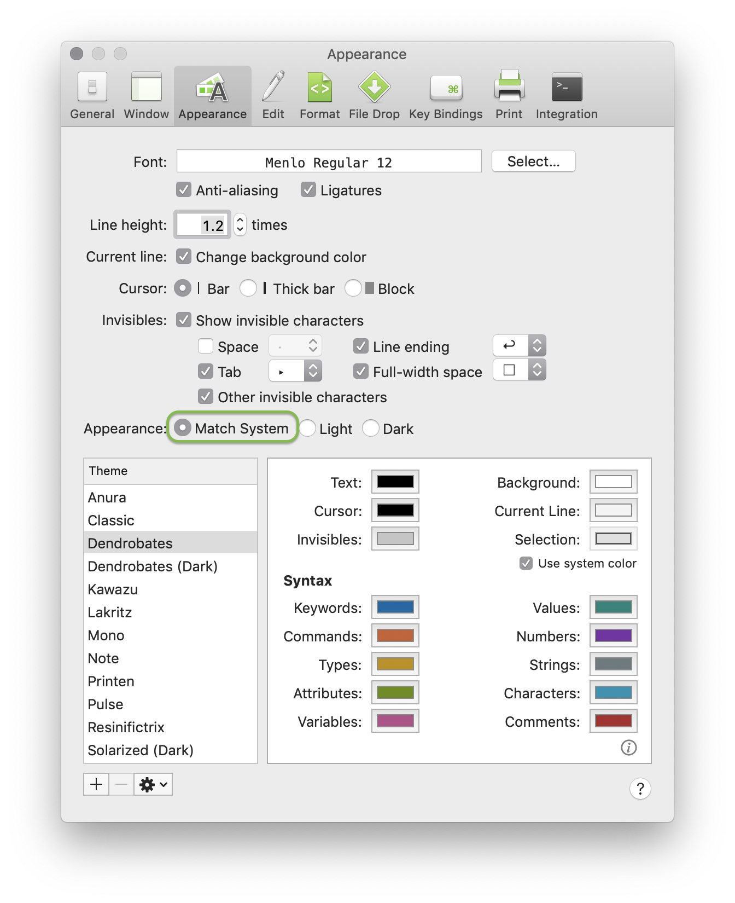This screenshot has width=735, height=903.
Task: Disable Change background color for current line
Action: pyautogui.click(x=184, y=257)
